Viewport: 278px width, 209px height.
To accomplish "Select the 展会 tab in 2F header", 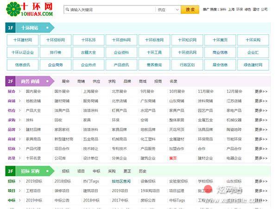I will pyautogui.click(x=66, y=81).
